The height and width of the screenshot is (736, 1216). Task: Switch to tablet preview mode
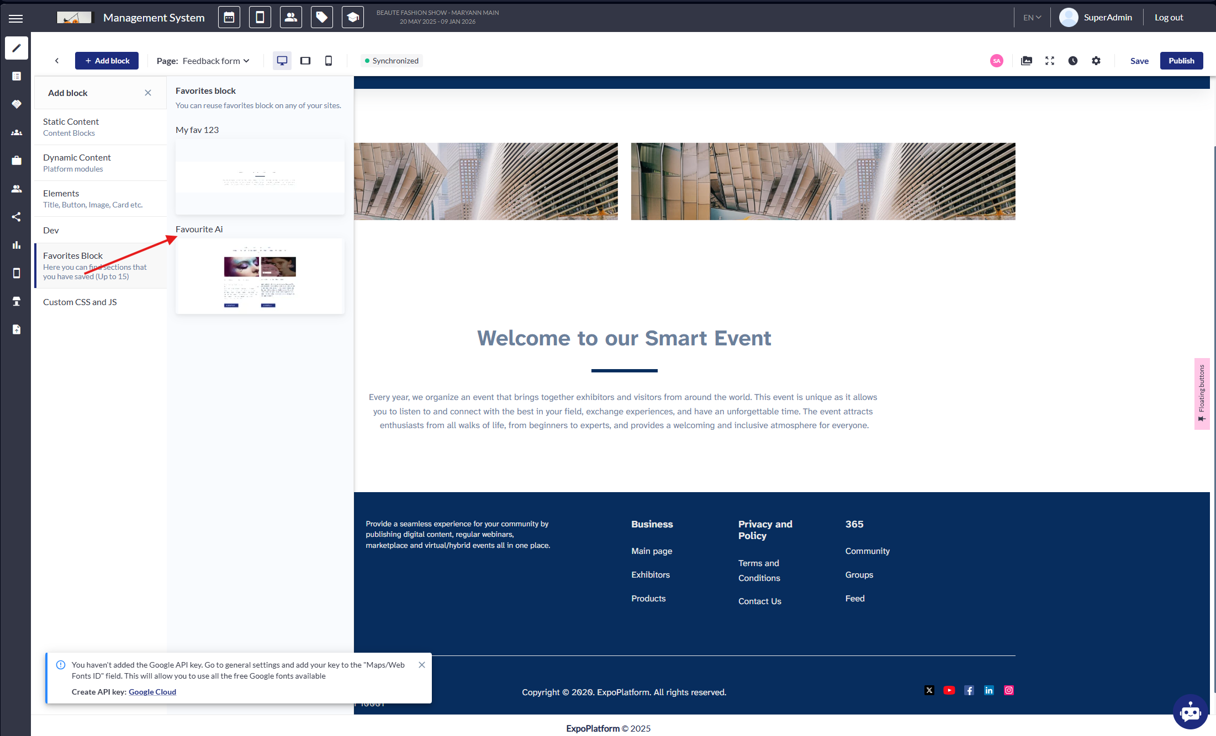305,61
